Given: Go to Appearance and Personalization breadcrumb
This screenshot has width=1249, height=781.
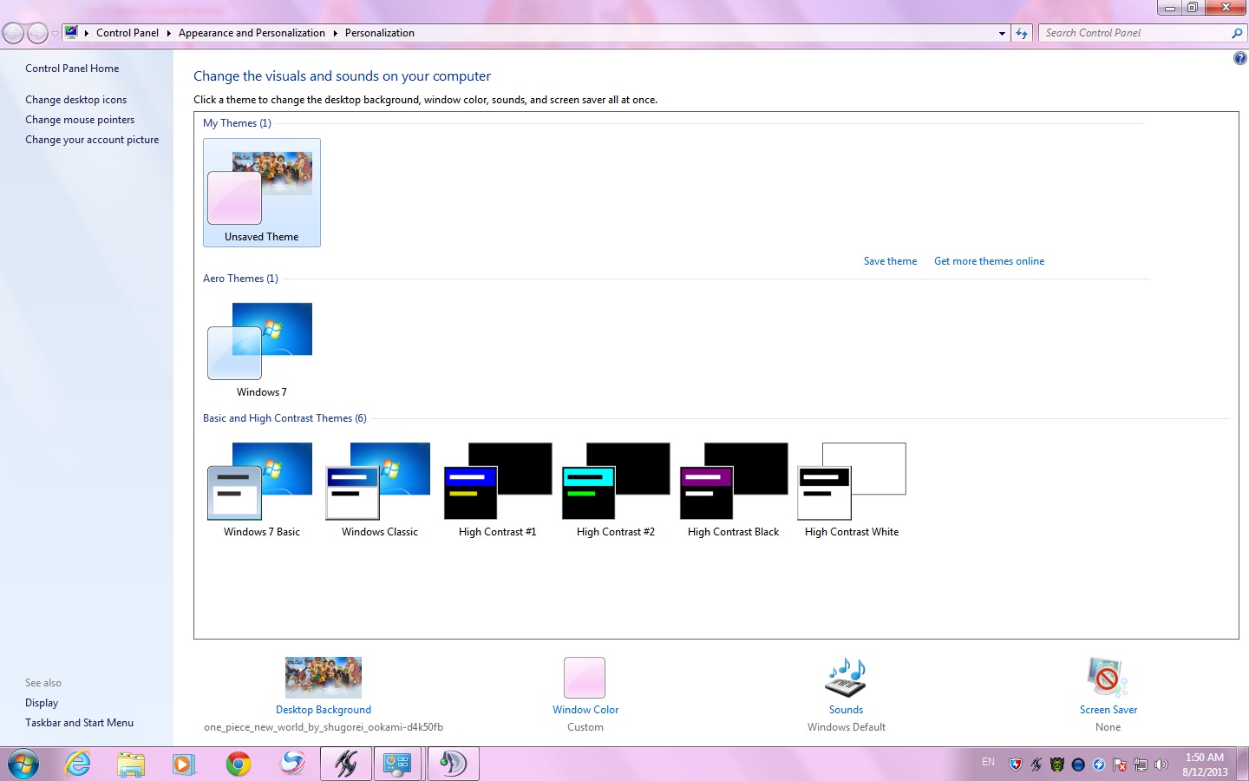Looking at the screenshot, I should [252, 33].
